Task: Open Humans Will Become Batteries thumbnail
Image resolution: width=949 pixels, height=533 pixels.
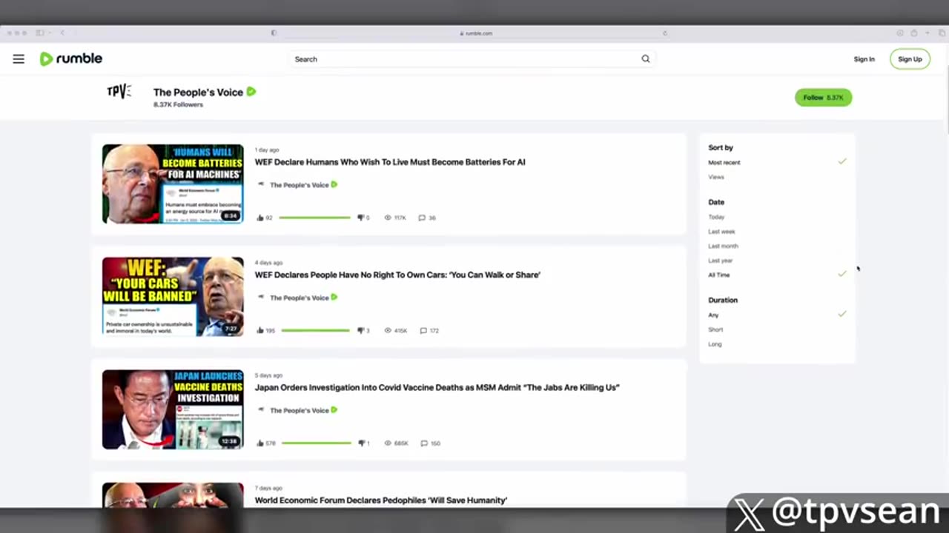Action: (173, 184)
